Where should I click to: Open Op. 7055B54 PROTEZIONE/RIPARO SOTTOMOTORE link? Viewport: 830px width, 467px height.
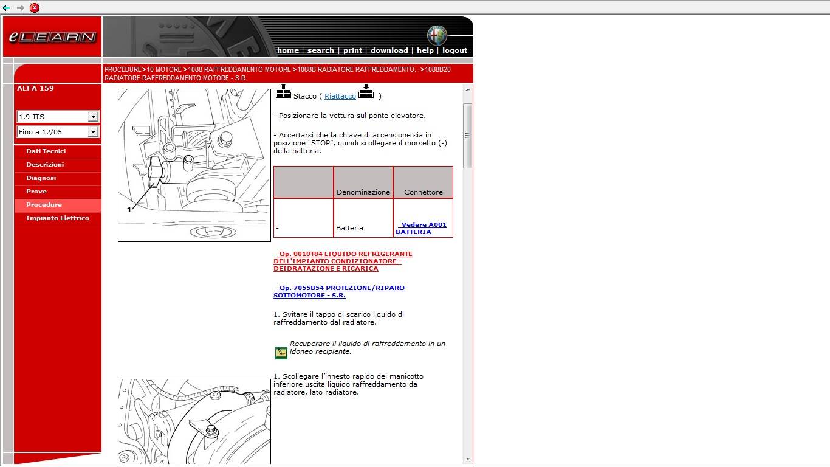pos(339,292)
